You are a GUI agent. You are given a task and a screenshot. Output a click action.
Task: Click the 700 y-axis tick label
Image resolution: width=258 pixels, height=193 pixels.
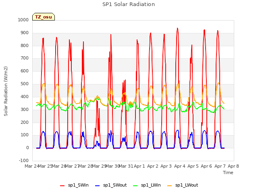[x=25, y=58]
